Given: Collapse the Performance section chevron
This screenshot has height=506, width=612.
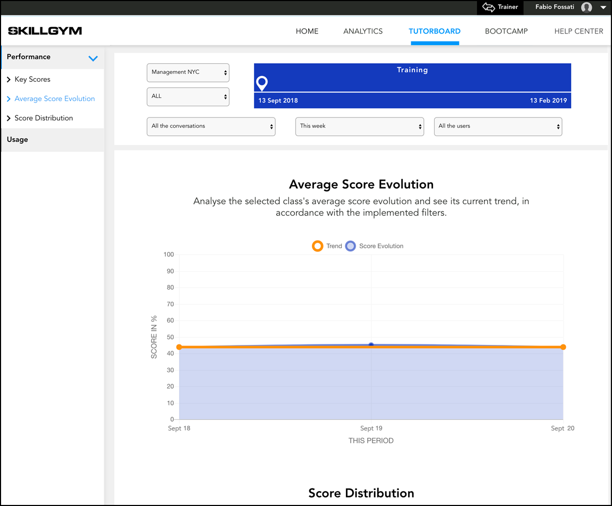Looking at the screenshot, I should pos(93,58).
